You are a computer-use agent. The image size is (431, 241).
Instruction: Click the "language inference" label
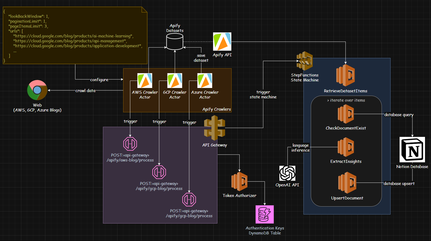pyautogui.click(x=300, y=148)
